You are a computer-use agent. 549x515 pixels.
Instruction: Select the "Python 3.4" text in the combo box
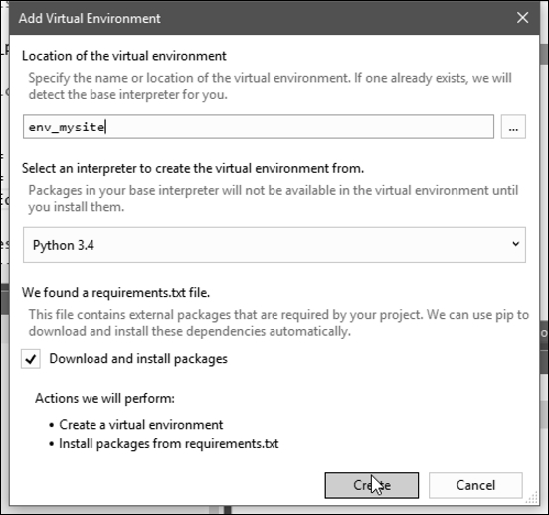pos(64,245)
